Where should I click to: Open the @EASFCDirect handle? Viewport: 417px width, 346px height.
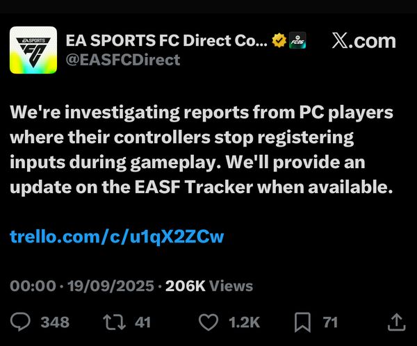pyautogui.click(x=123, y=60)
